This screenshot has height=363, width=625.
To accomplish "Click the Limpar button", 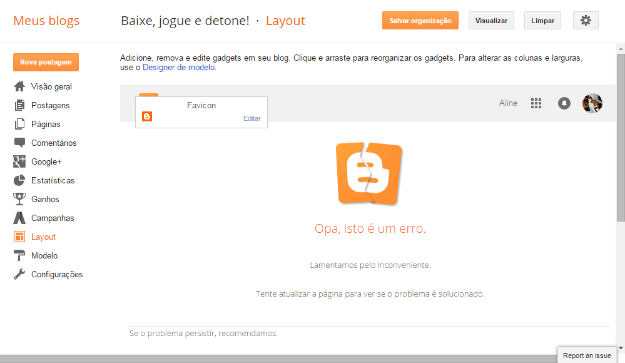I will [x=542, y=21].
